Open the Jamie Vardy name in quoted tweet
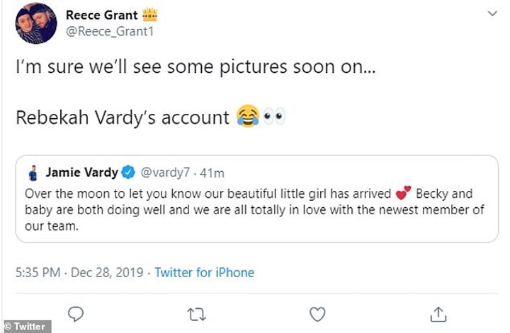 [x=81, y=172]
